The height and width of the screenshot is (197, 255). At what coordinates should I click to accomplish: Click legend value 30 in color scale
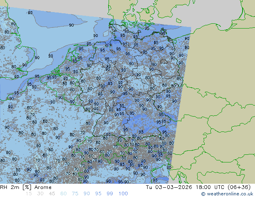40,194
